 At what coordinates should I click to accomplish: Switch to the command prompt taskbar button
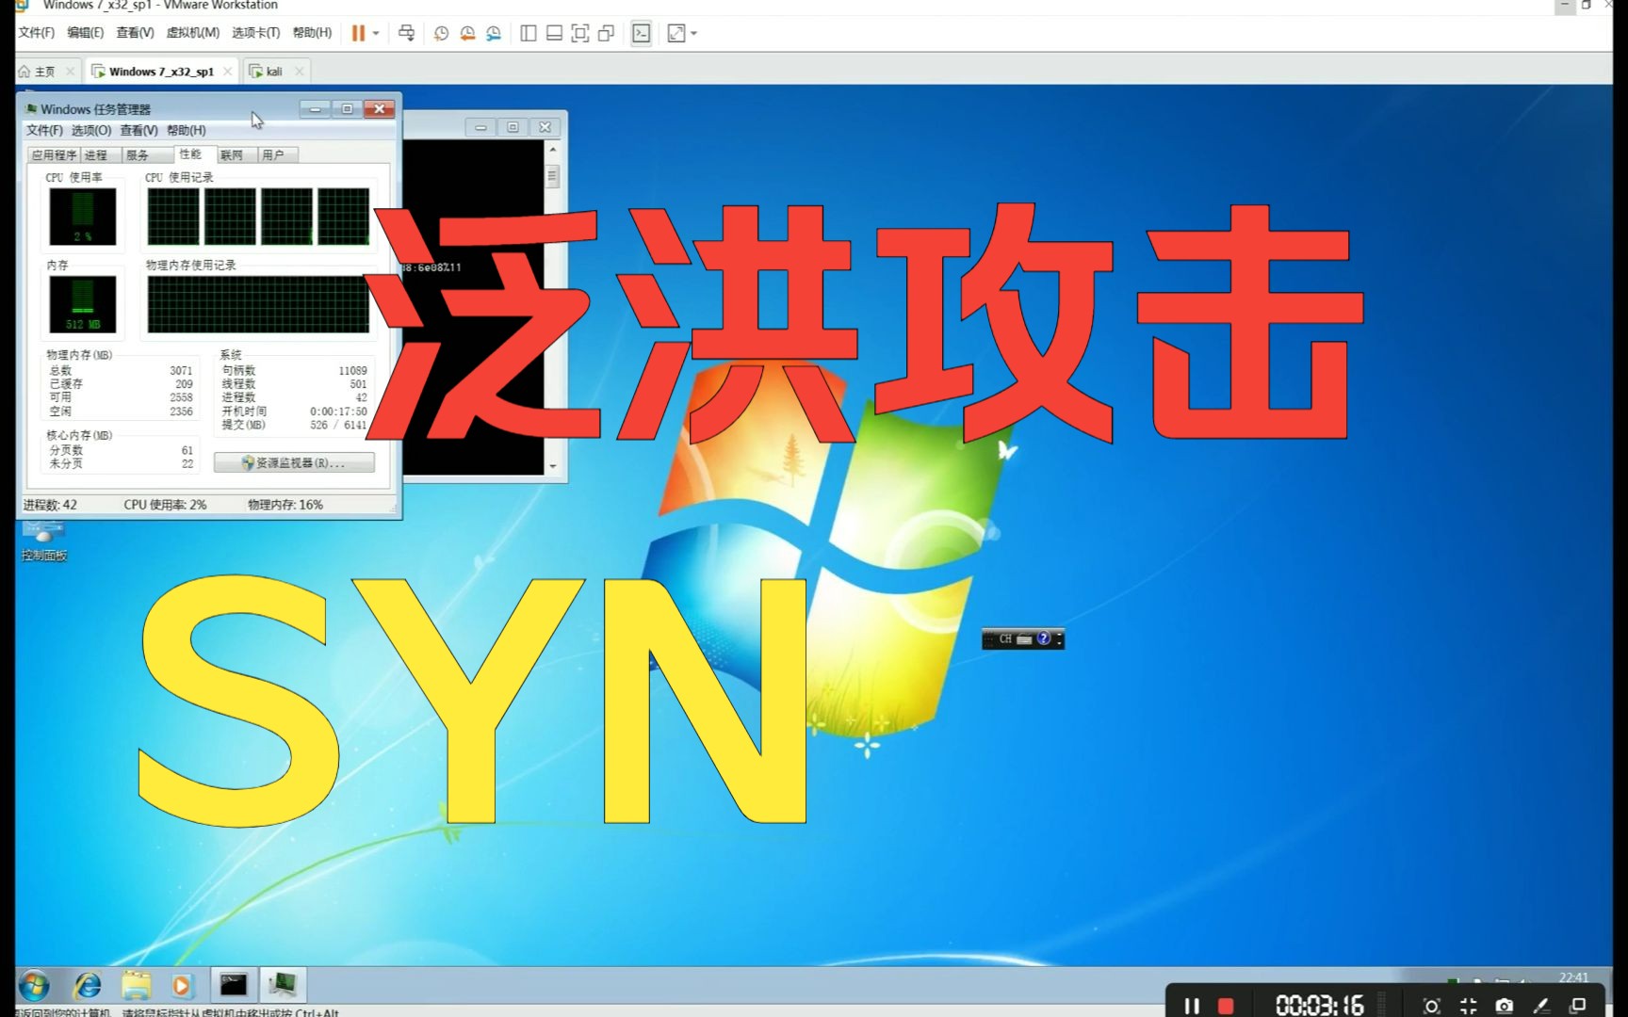(234, 985)
